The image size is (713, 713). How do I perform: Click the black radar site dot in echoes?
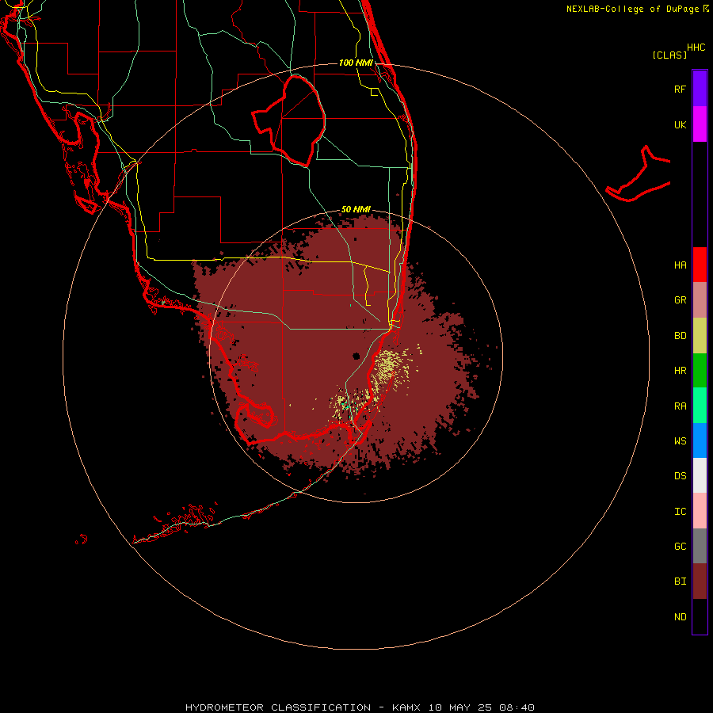pyautogui.click(x=356, y=356)
